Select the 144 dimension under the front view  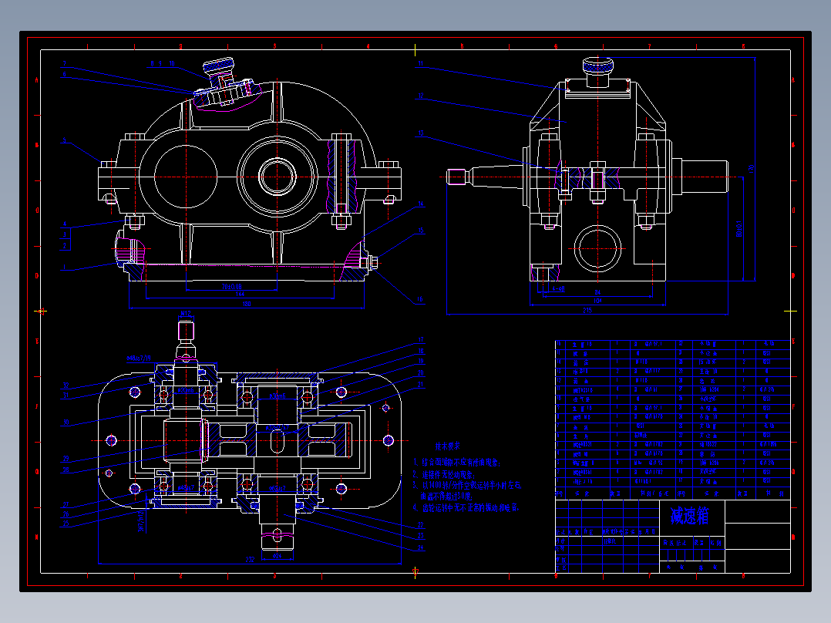(x=240, y=294)
